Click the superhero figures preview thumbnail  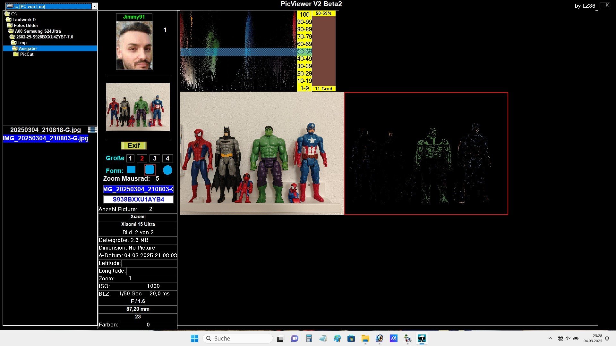[x=138, y=107]
